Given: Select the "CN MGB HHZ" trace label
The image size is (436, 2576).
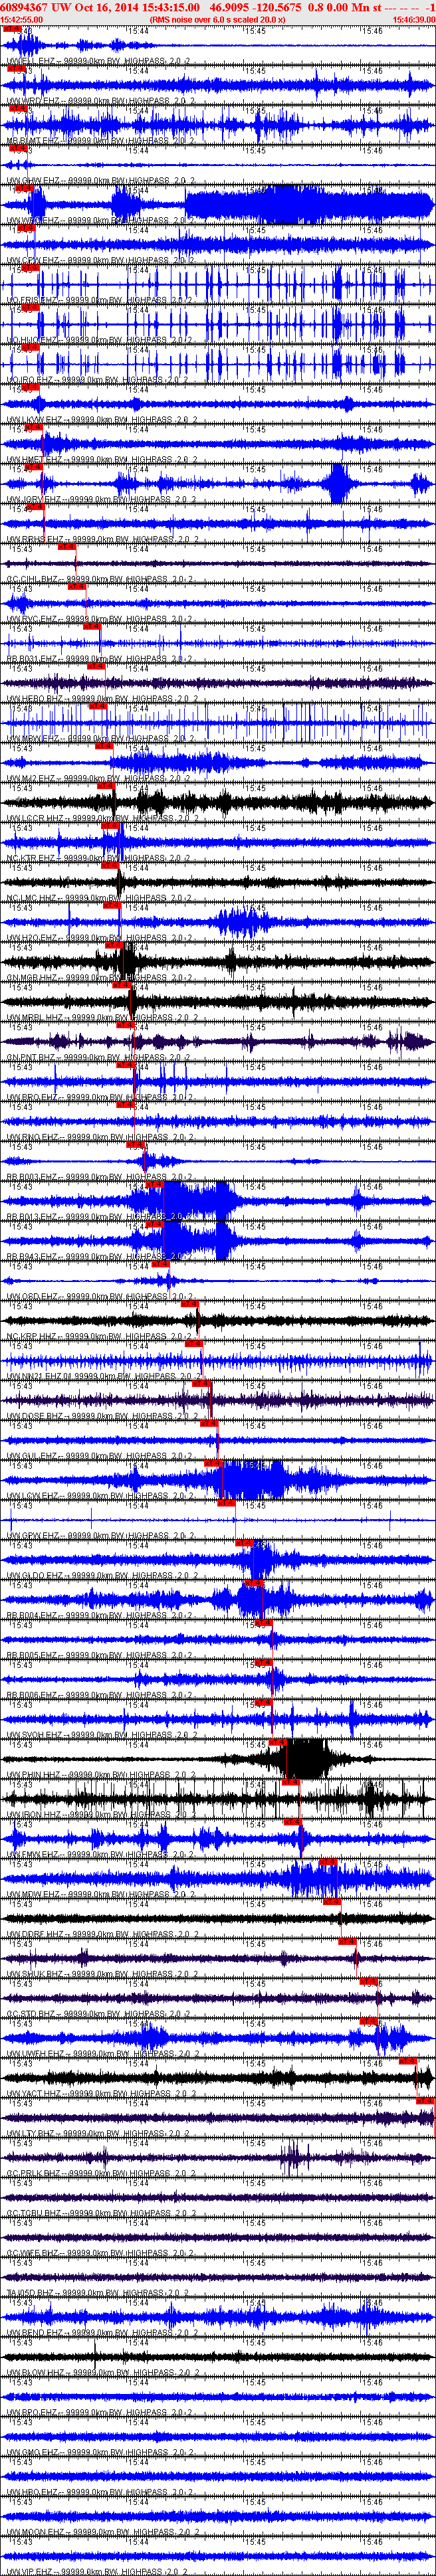Looking at the screenshot, I should pyautogui.click(x=101, y=978).
